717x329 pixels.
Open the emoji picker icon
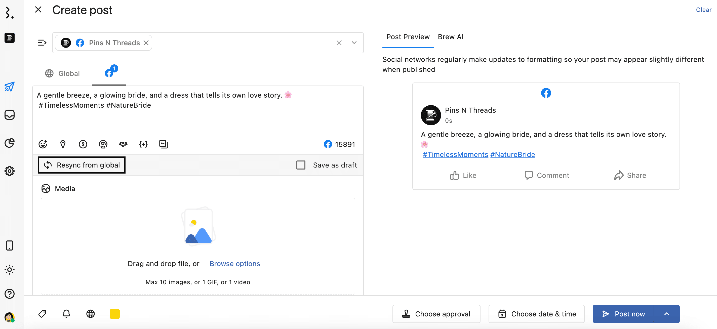coord(43,144)
